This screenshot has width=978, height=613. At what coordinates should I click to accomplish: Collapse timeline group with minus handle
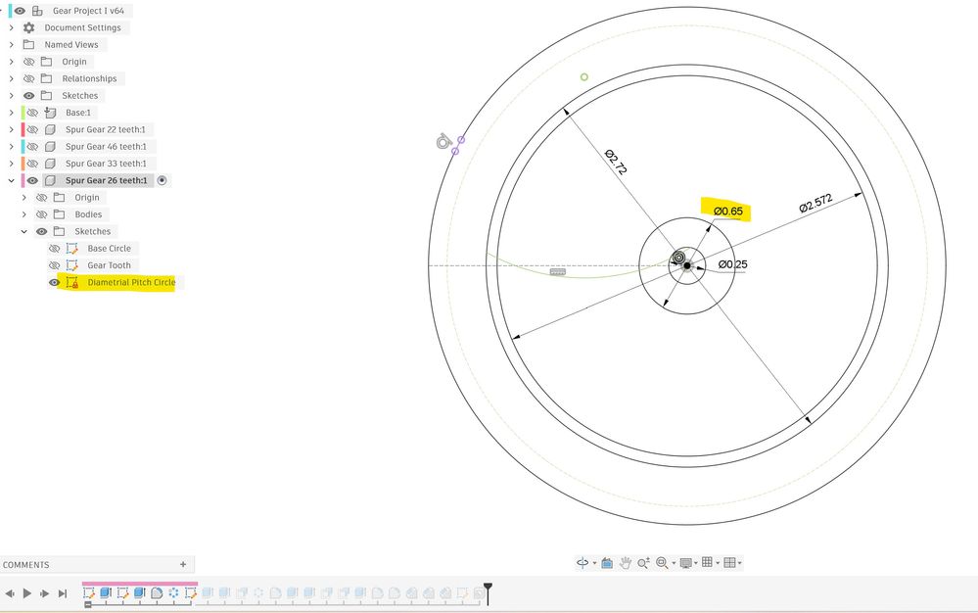[x=88, y=604]
